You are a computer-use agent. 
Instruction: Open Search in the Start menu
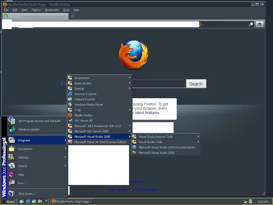37,166
